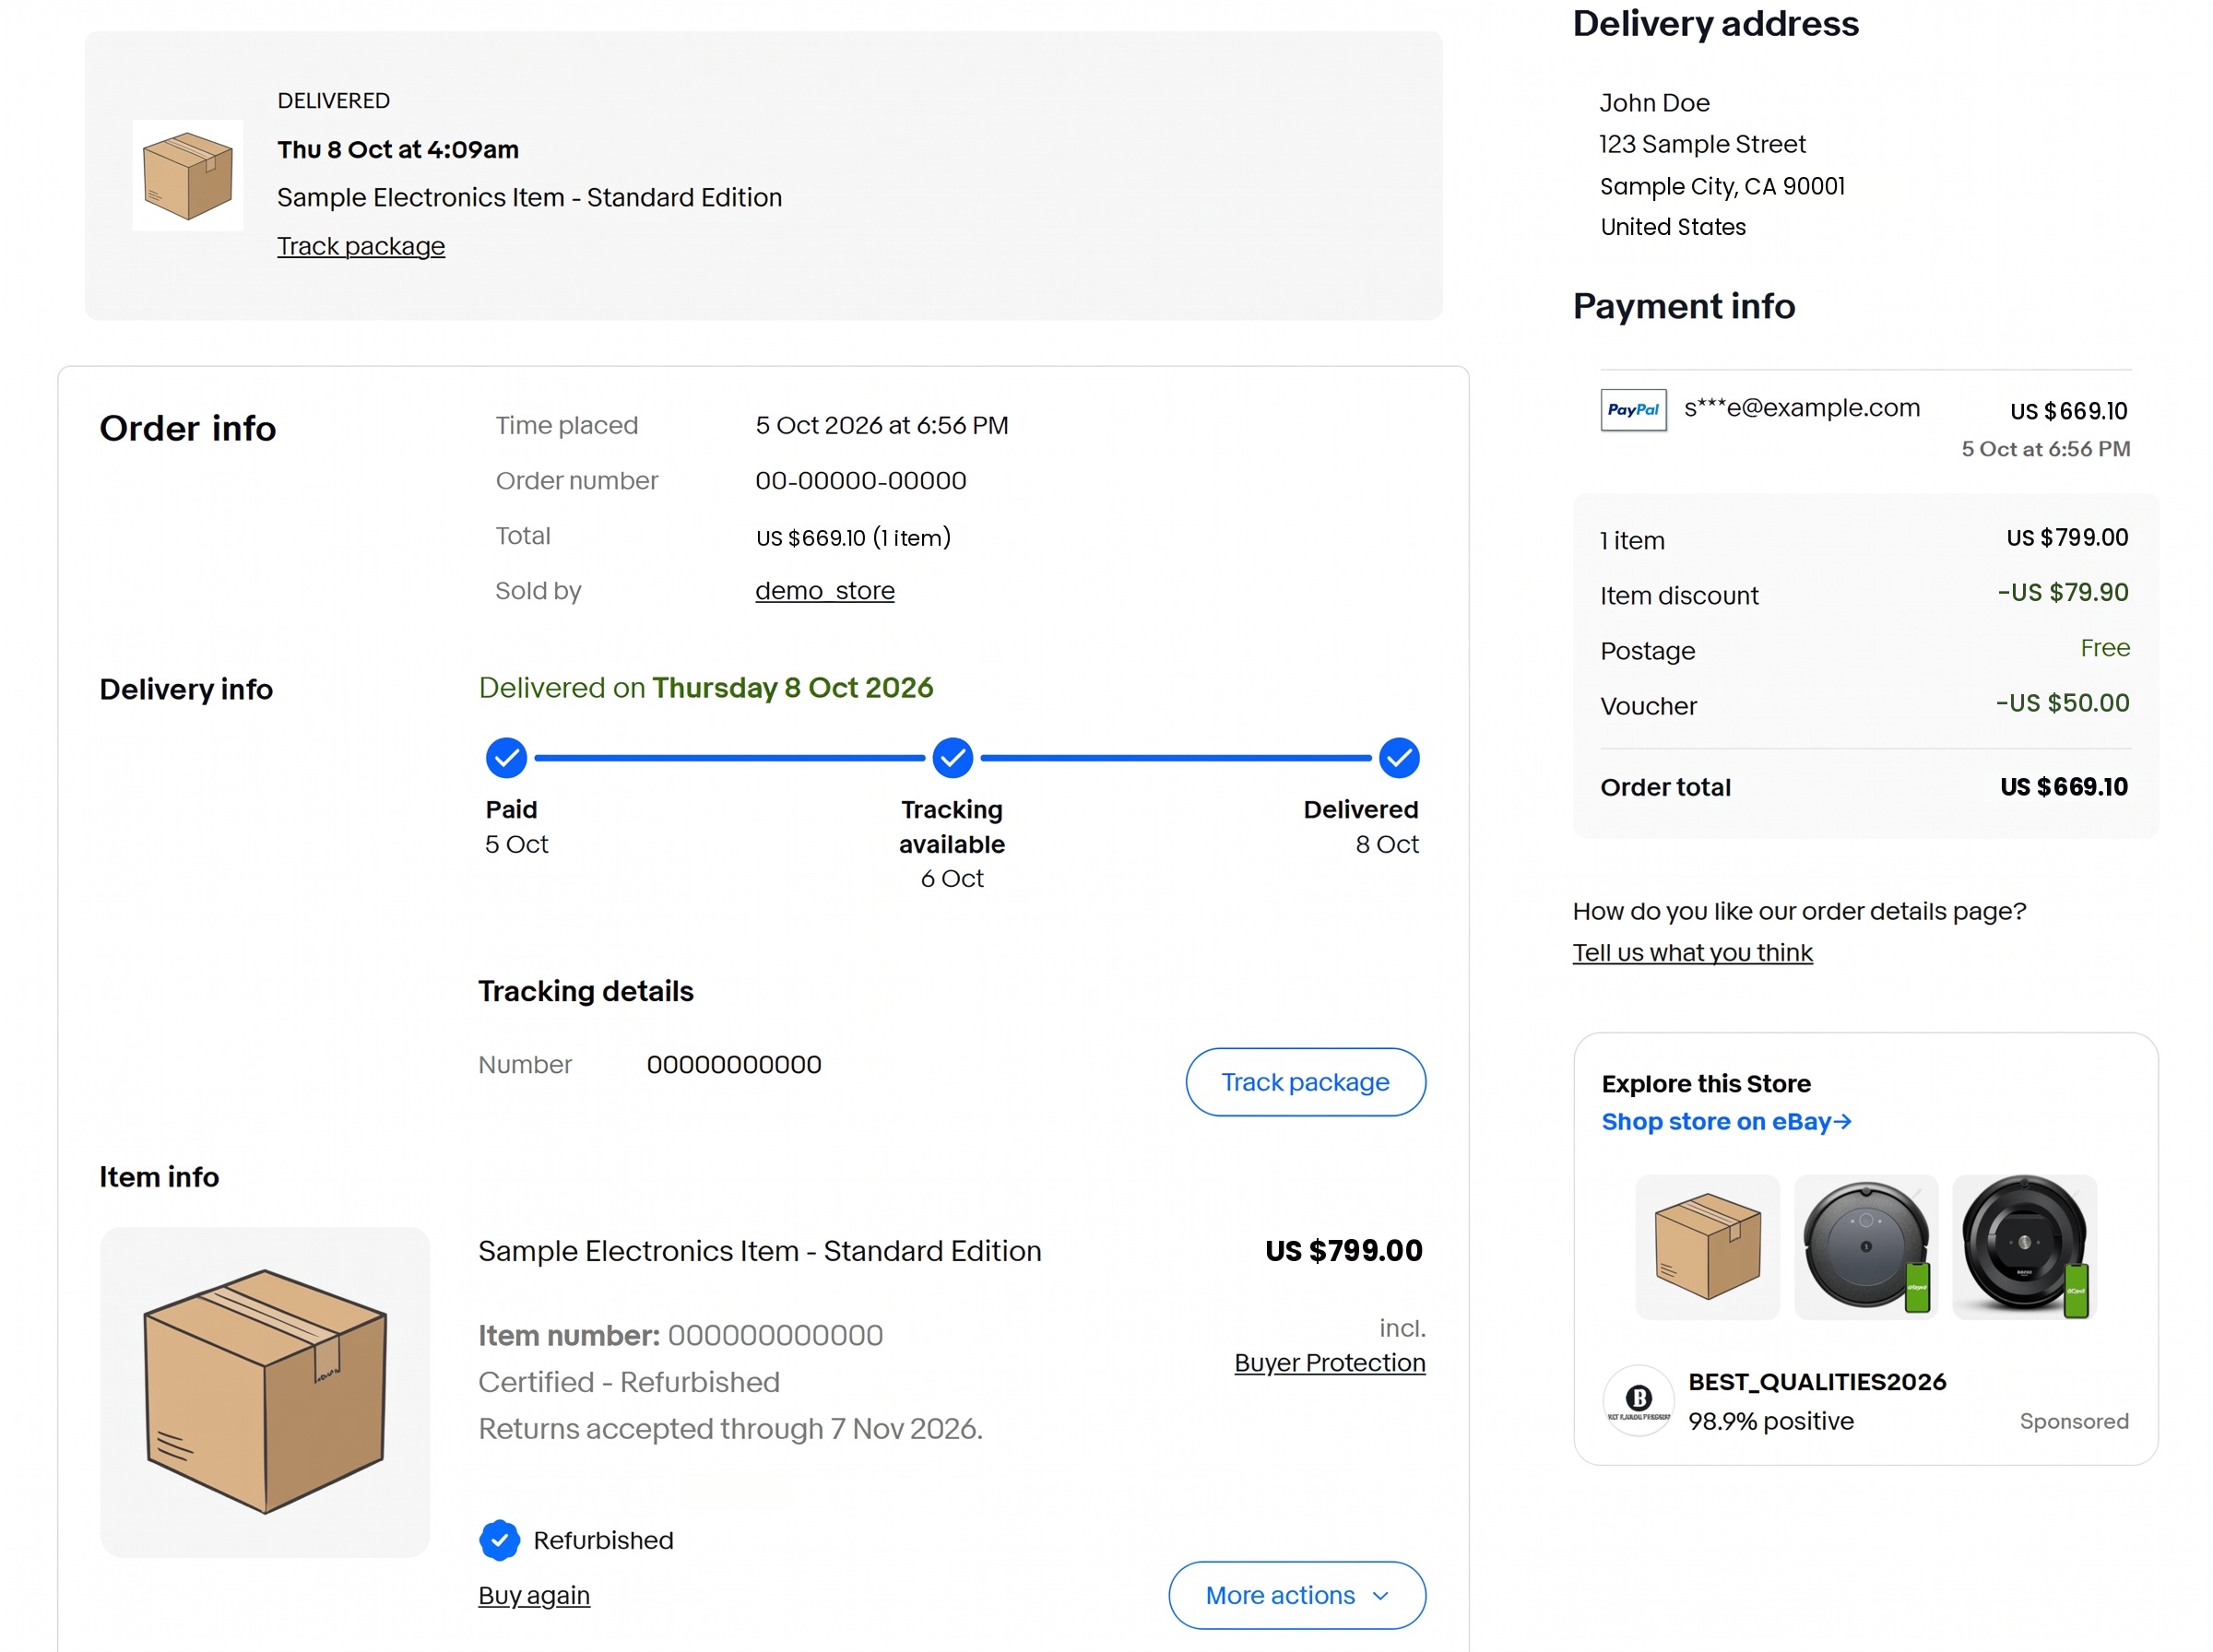This screenshot has height=1652, width=2213.
Task: Click order number 00-00000-00000
Action: click(x=860, y=480)
